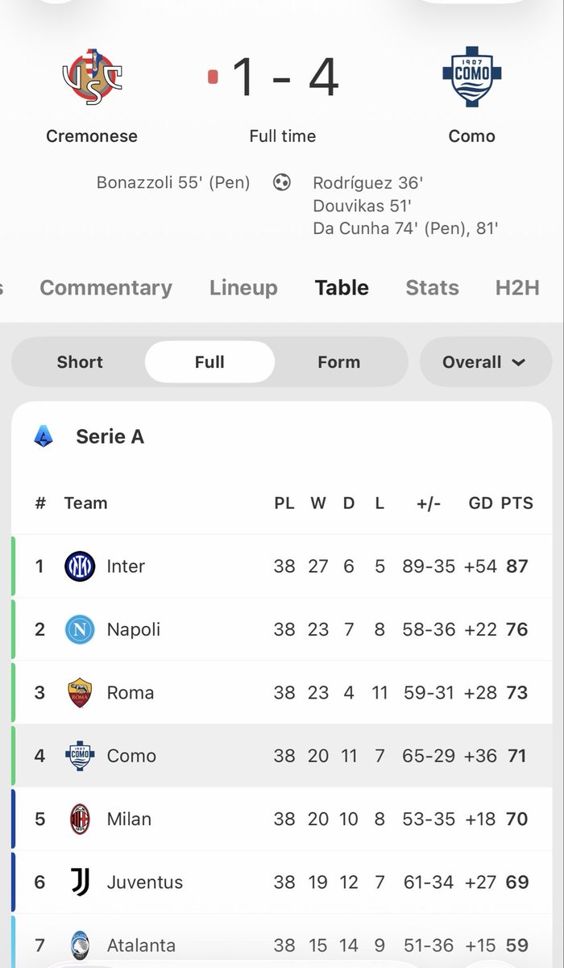Open the Lineup tab
This screenshot has width=564, height=968.
pyautogui.click(x=243, y=288)
